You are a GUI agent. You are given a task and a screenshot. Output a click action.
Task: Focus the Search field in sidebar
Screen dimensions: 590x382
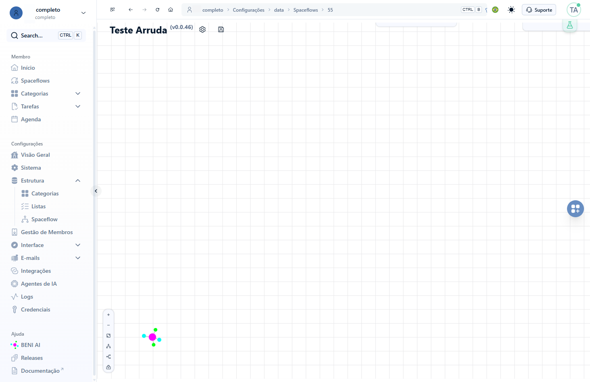(46, 35)
